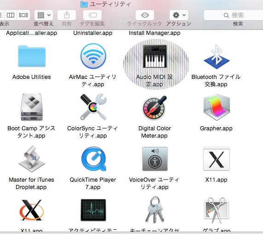This screenshot has width=263, height=234.
Task: Select the white X11.app icon
Action: click(217, 159)
